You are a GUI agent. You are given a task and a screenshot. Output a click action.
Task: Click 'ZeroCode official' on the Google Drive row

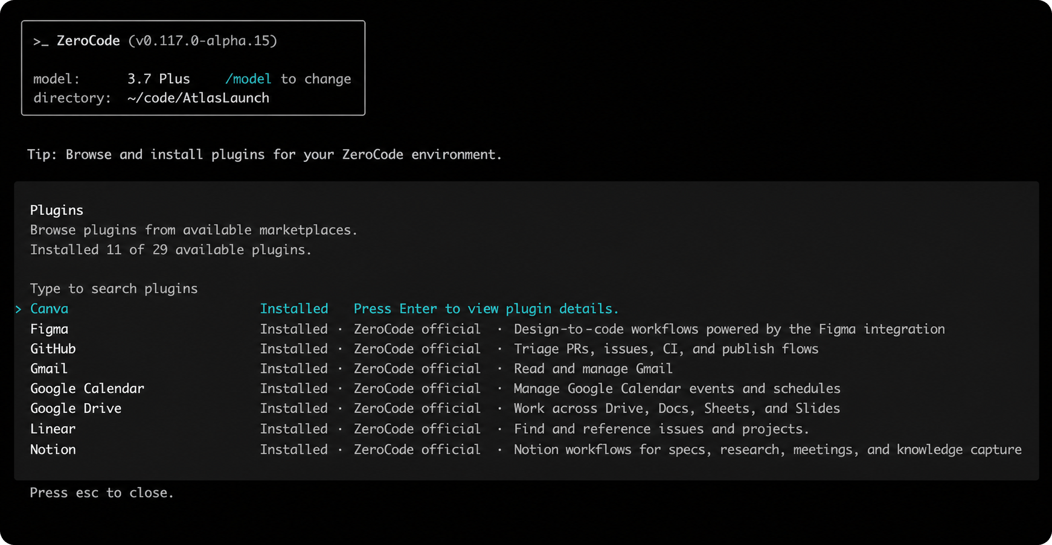click(x=417, y=409)
